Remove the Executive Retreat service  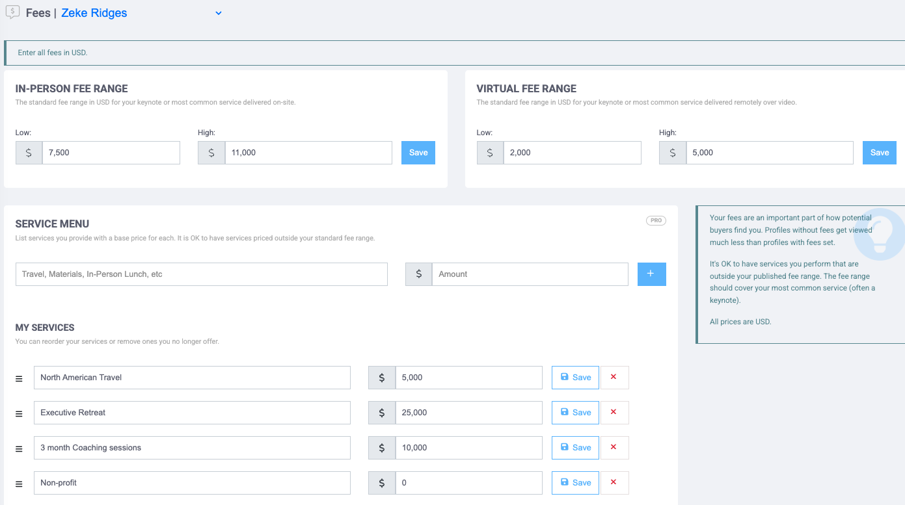coord(614,413)
